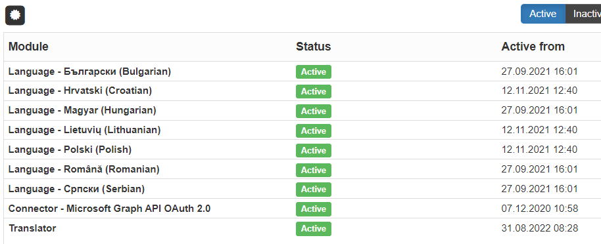Open Connector - Microsoft Graph API OAuth 2.0
601x244 pixels.
click(x=110, y=209)
